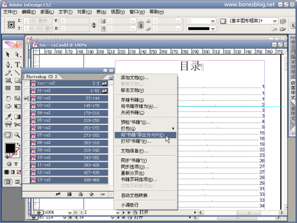Select the Selection (black arrow) tool
Image resolution: width=297 pixels, height=223 pixels.
(x=8, y=54)
